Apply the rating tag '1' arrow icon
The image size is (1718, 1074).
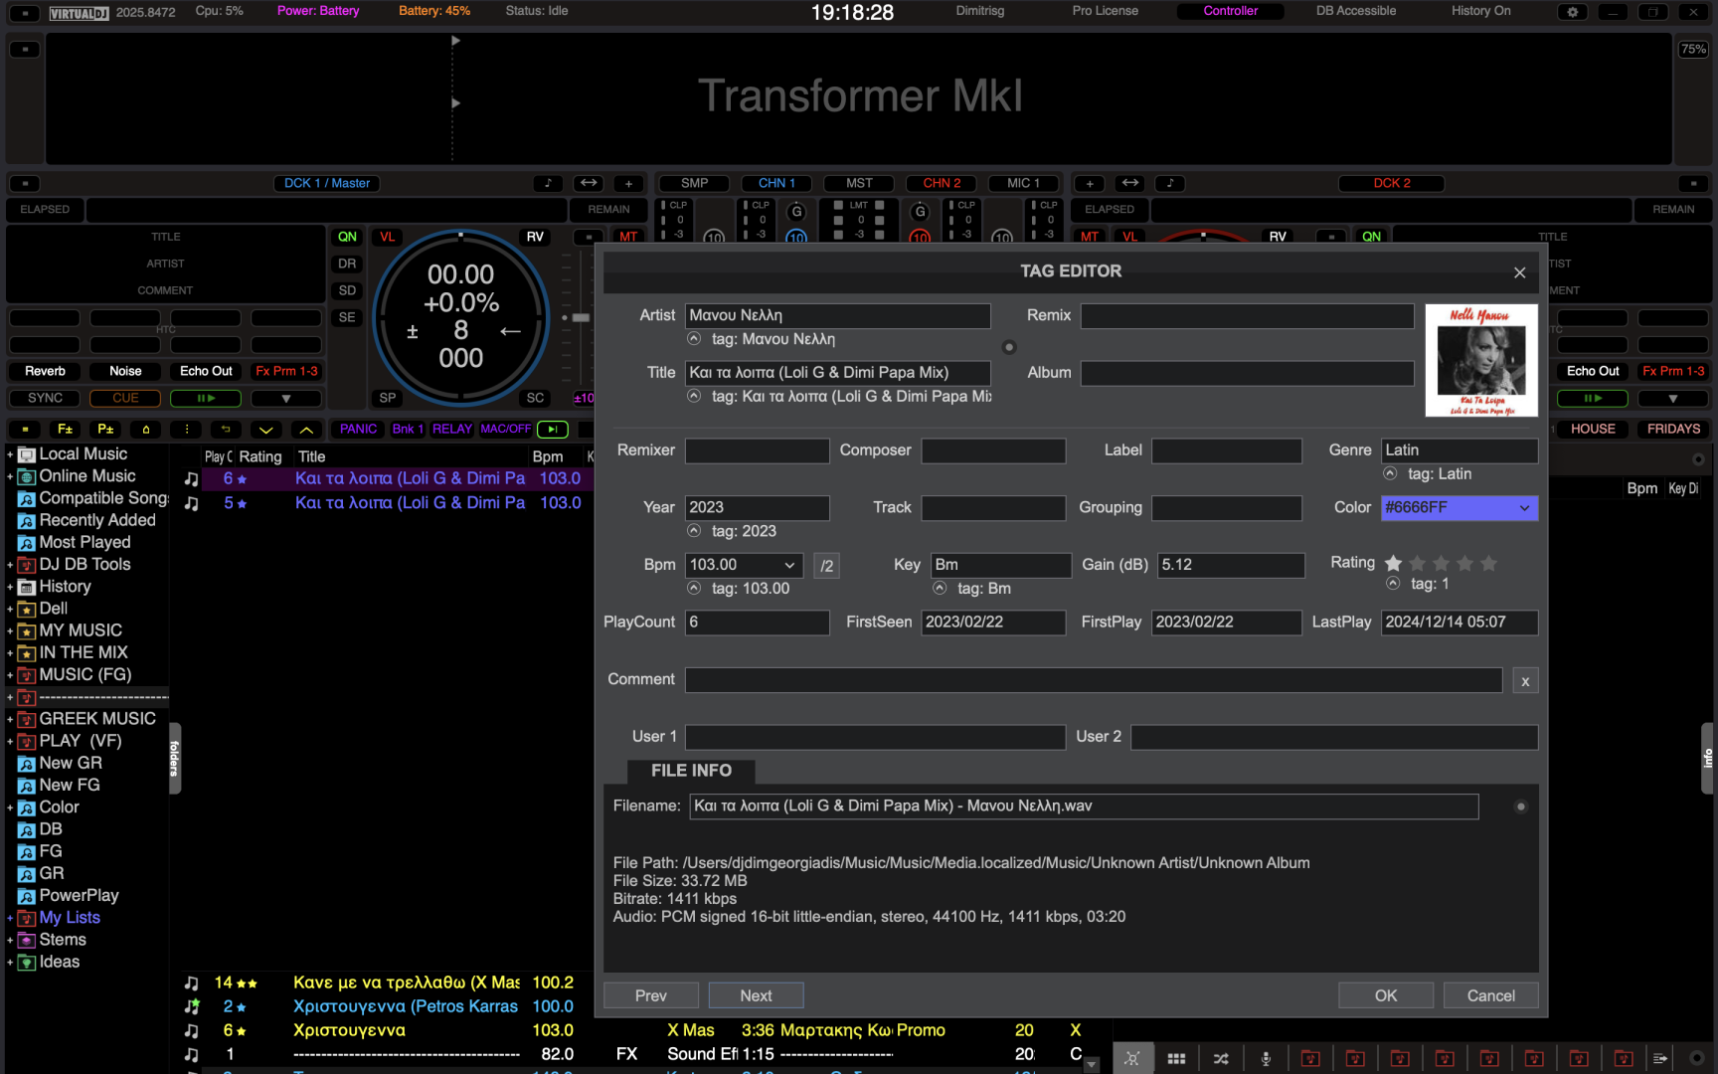[x=1393, y=583]
